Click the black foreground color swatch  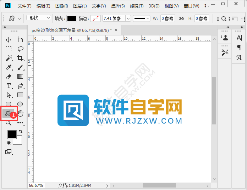pyautogui.click(x=12, y=134)
